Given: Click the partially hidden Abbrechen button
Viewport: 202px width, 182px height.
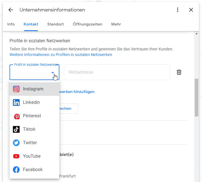Looking at the screenshot, I should pyautogui.click(x=69, y=109).
